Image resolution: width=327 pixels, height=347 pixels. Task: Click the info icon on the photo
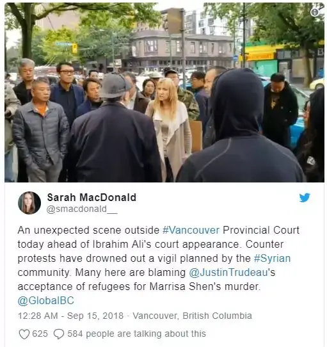pyautogui.click(x=315, y=12)
